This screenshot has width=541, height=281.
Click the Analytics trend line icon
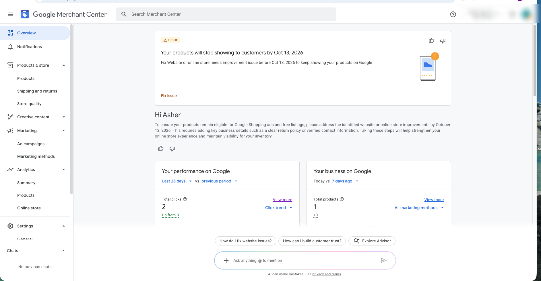(x=10, y=170)
